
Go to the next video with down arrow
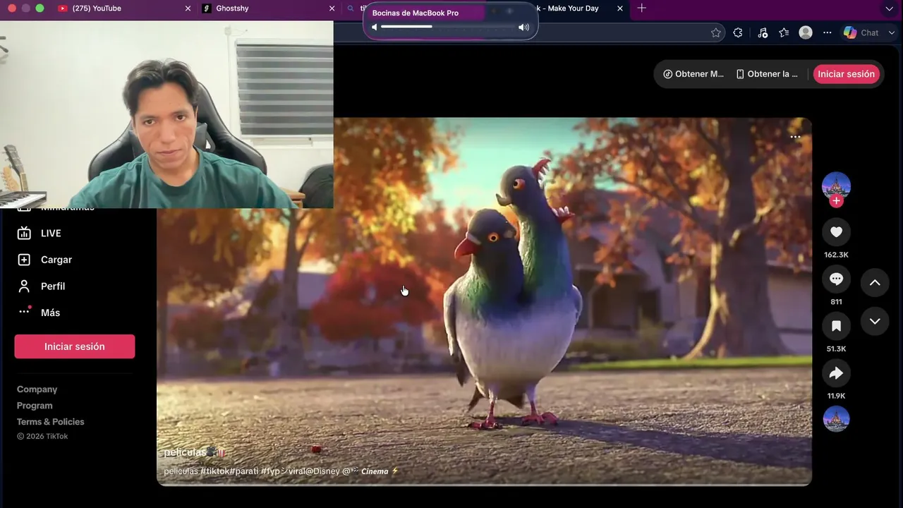(x=875, y=322)
